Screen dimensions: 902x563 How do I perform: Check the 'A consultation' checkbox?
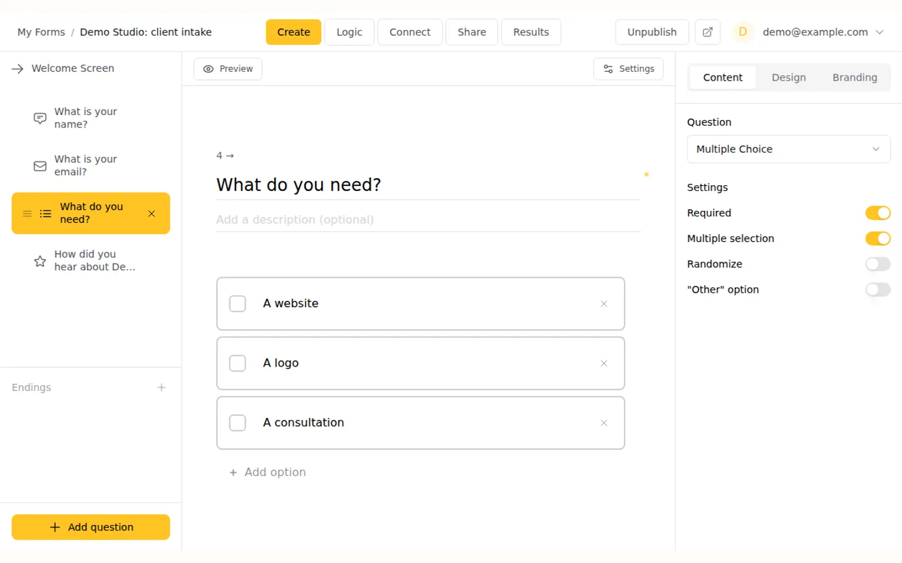[237, 423]
